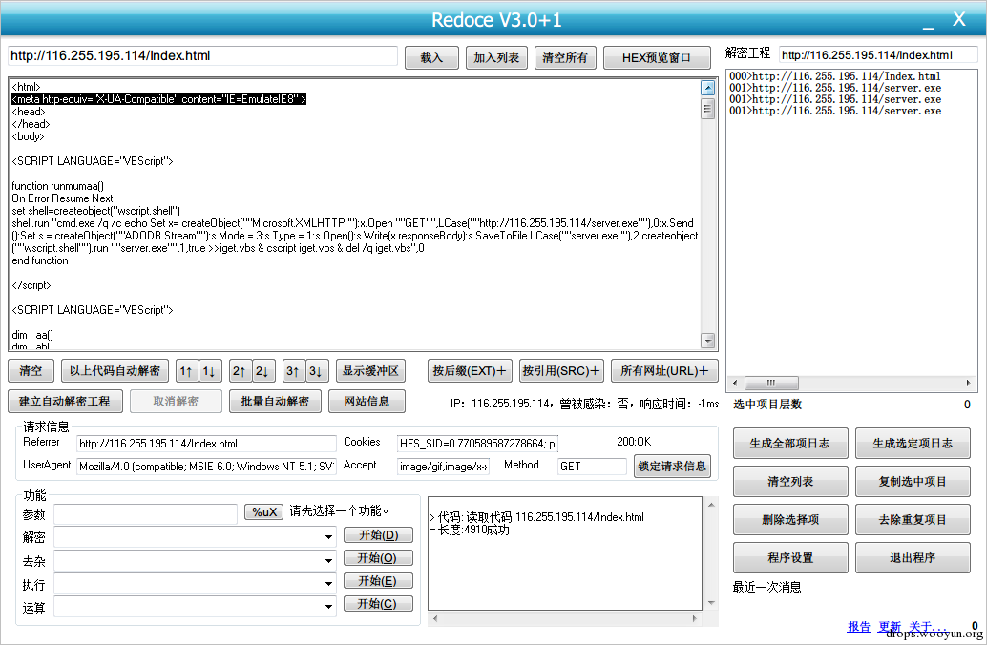Click project list scroll right arrow
987x645 pixels.
click(968, 383)
